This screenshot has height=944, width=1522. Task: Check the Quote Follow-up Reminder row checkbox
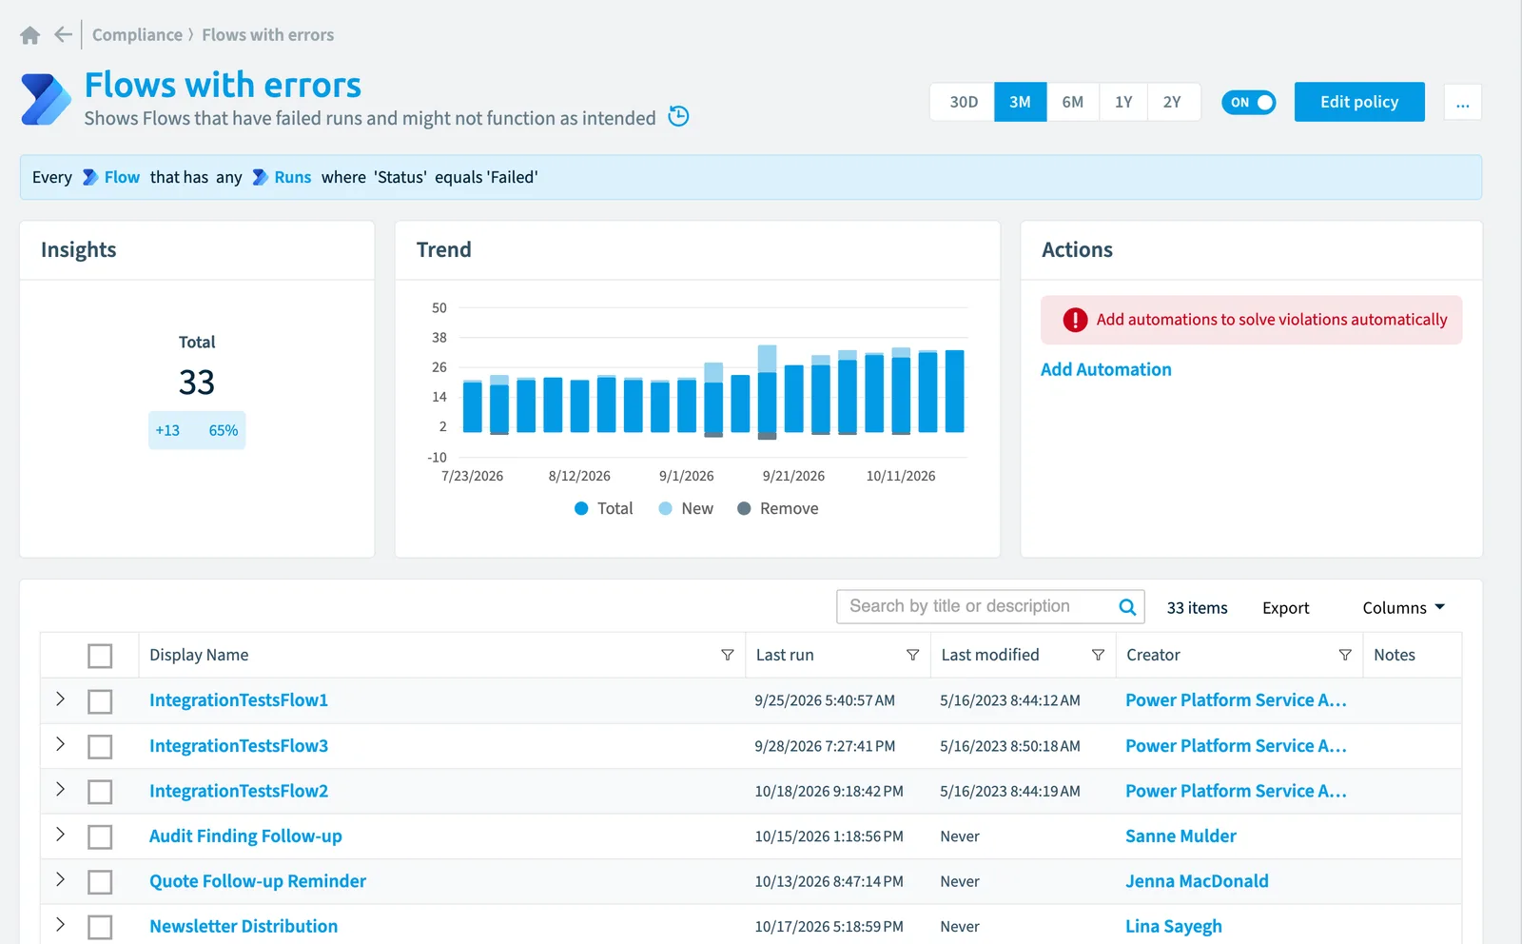point(100,882)
